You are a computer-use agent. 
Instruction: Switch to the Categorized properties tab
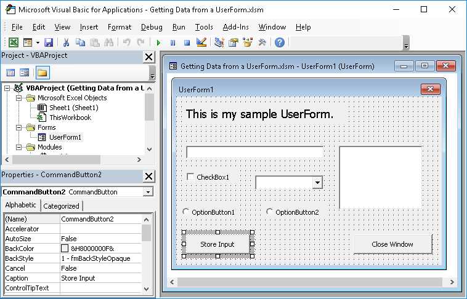click(x=62, y=206)
